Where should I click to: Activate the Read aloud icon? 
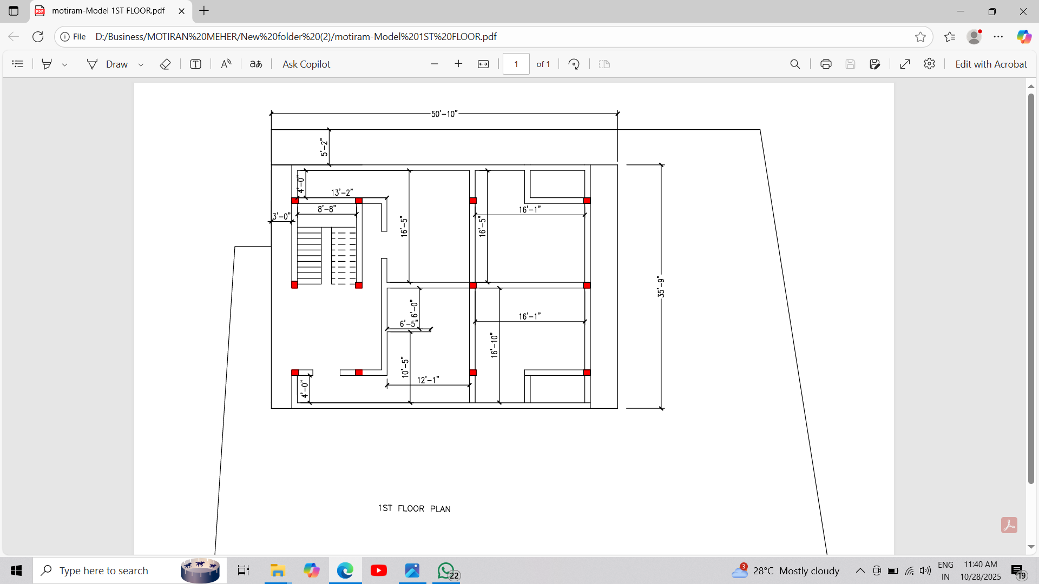tap(226, 64)
